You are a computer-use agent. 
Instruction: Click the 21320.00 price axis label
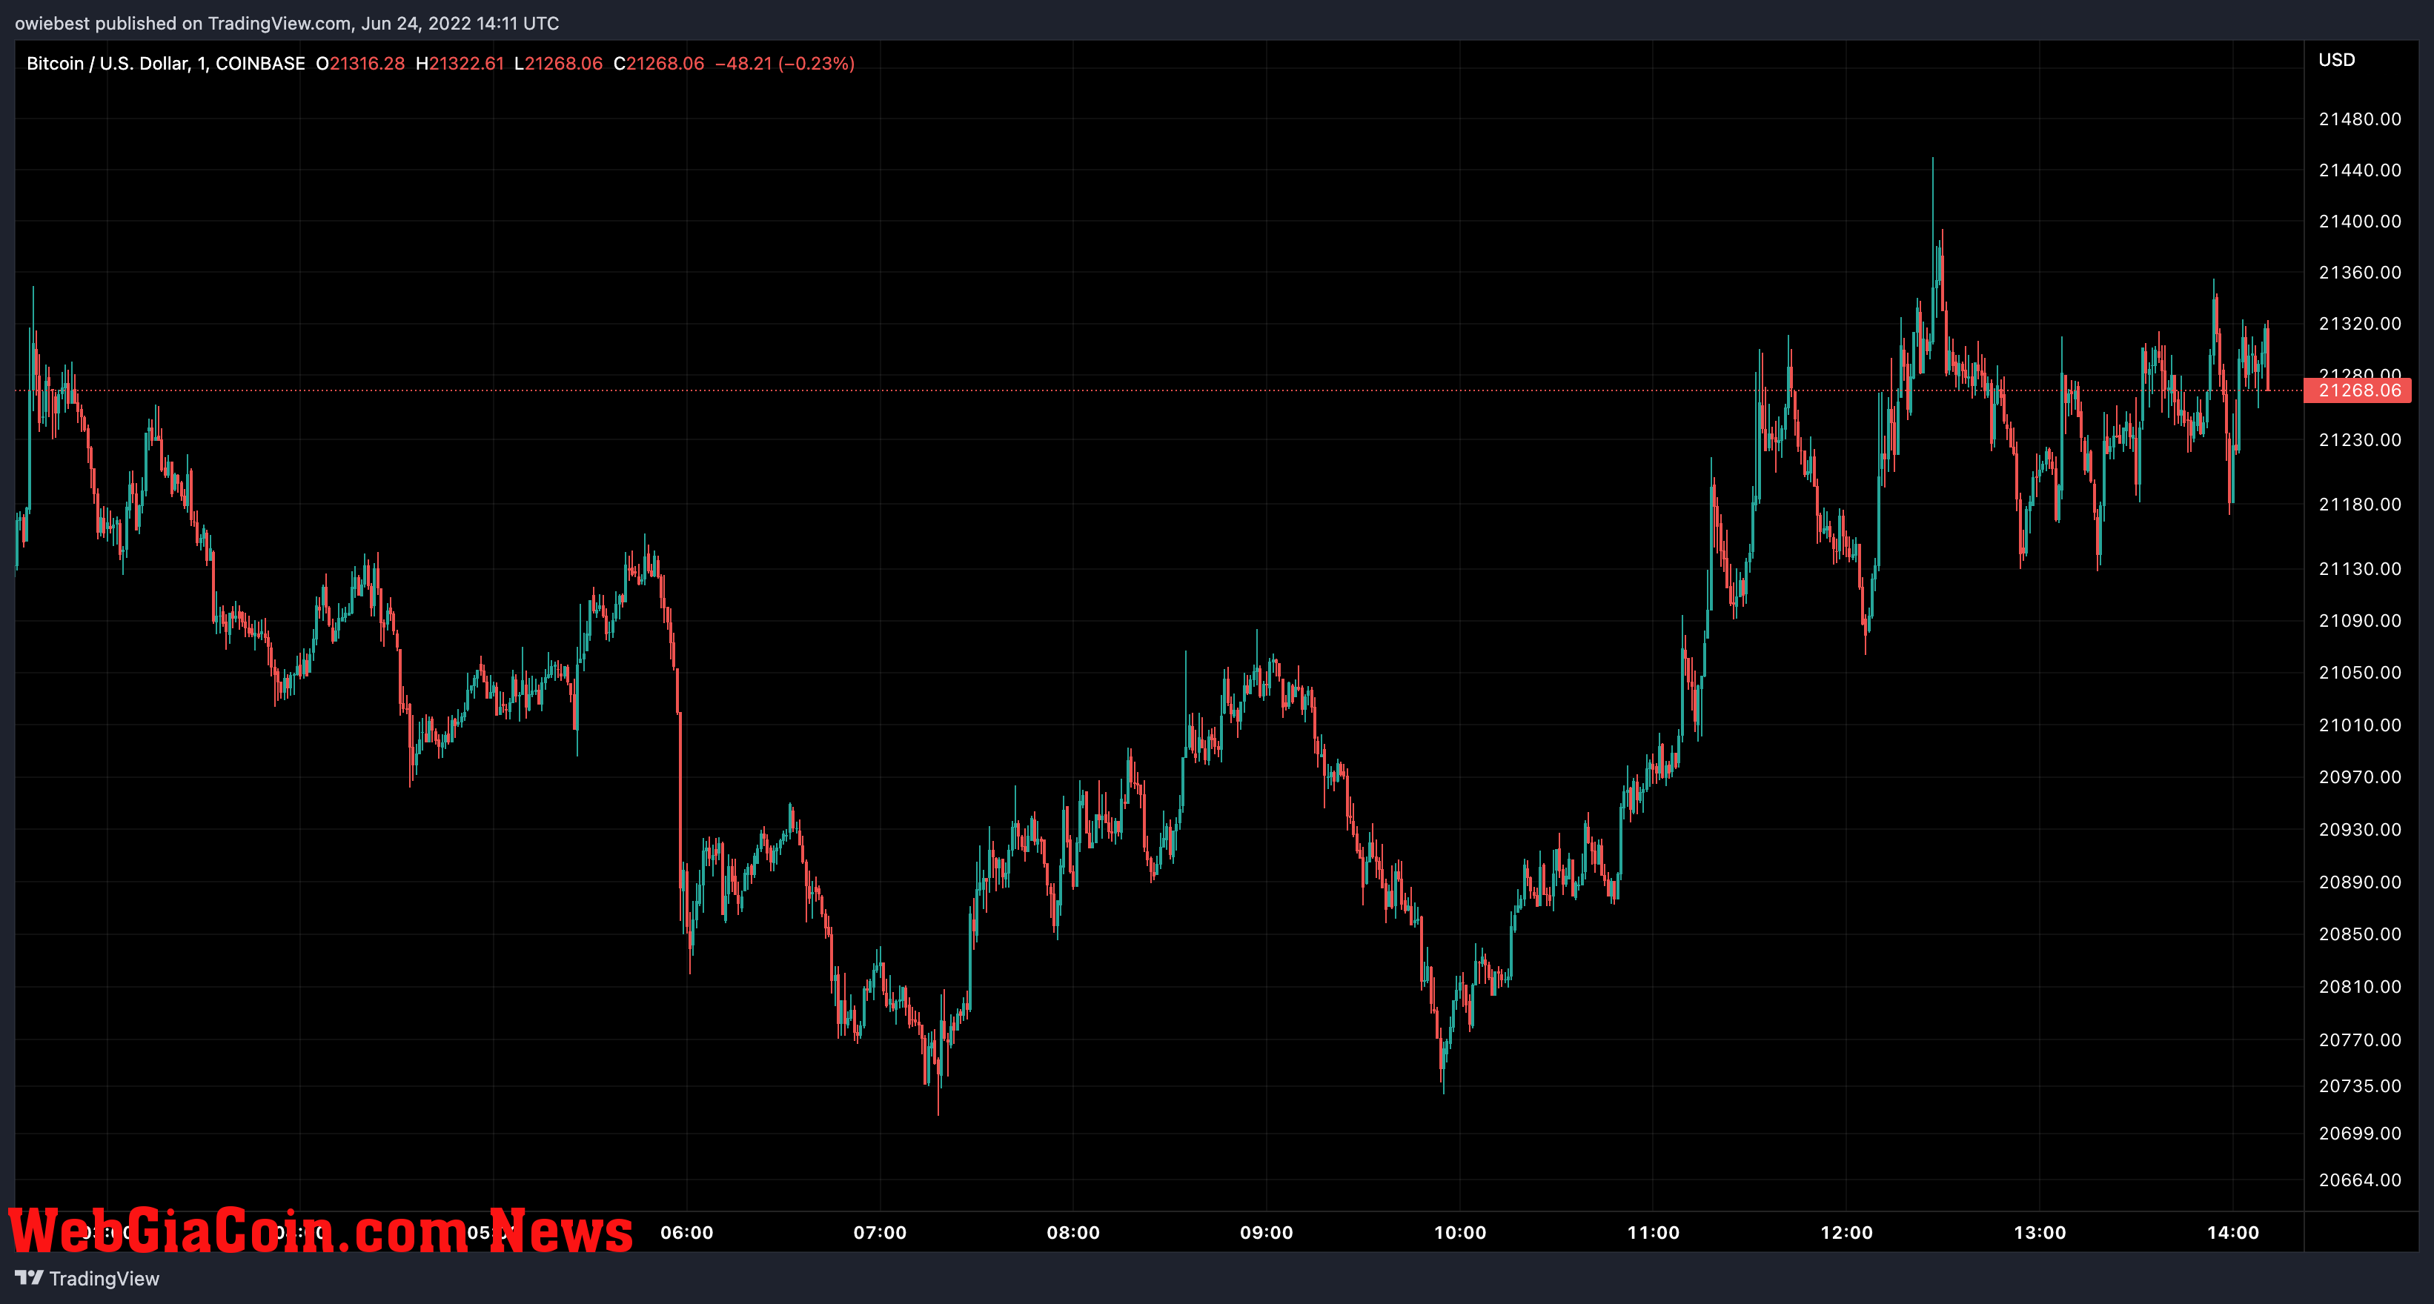pos(2359,323)
